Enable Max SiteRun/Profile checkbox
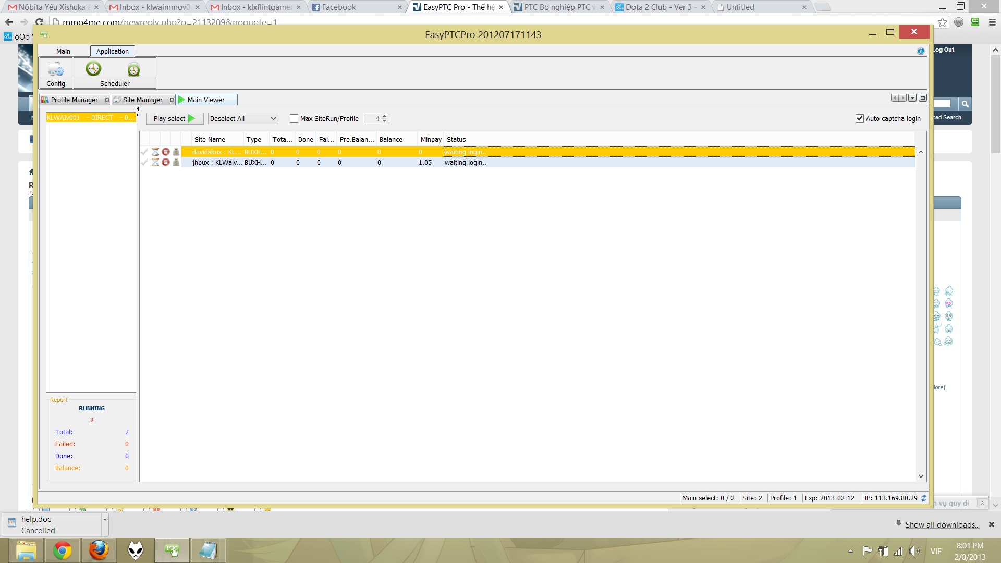Image resolution: width=1001 pixels, height=563 pixels. [294, 119]
